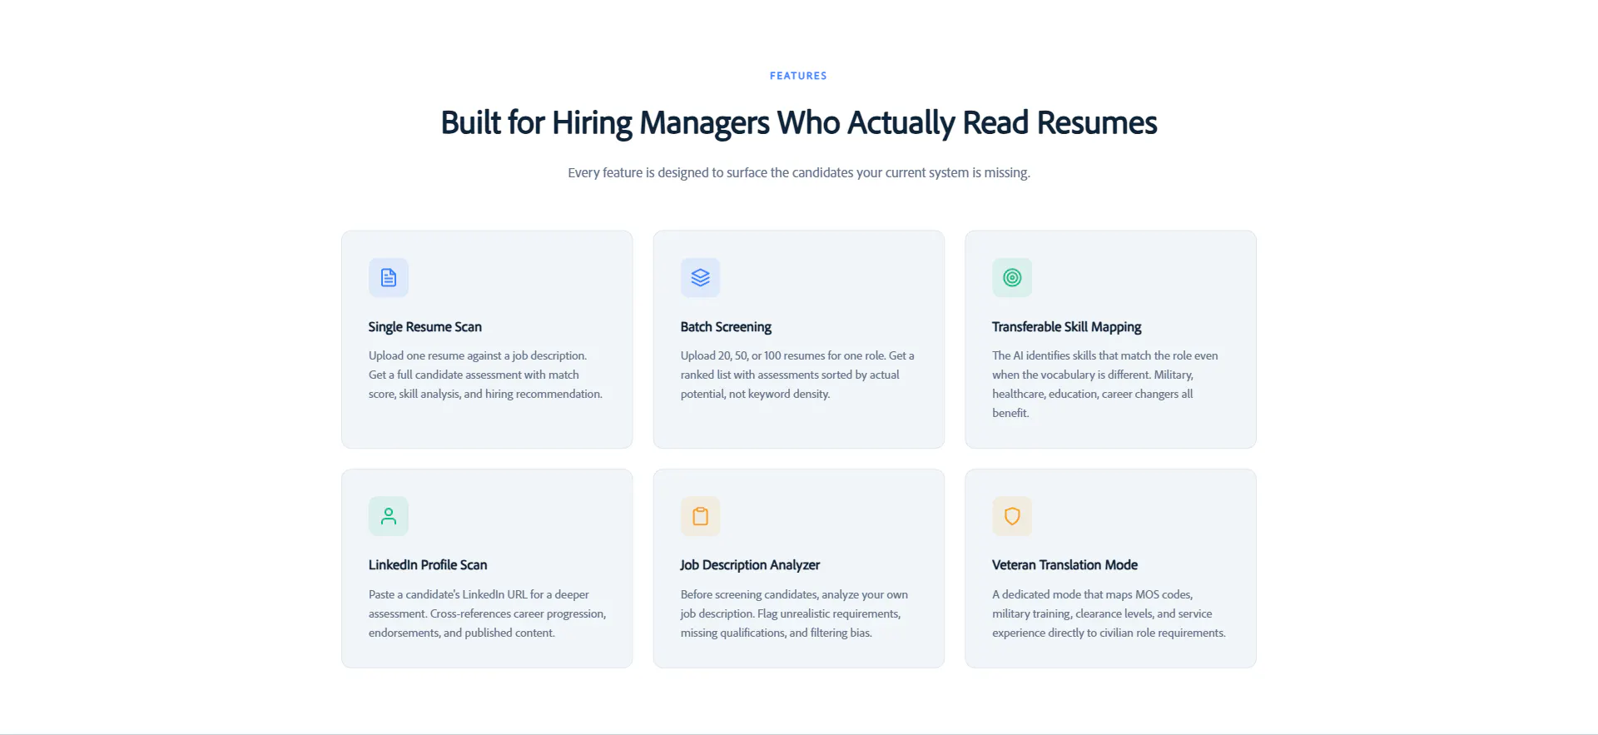Click the clipboard icon for Job Description Analyzer
Viewport: 1598px width, 735px height.
pyautogui.click(x=701, y=516)
